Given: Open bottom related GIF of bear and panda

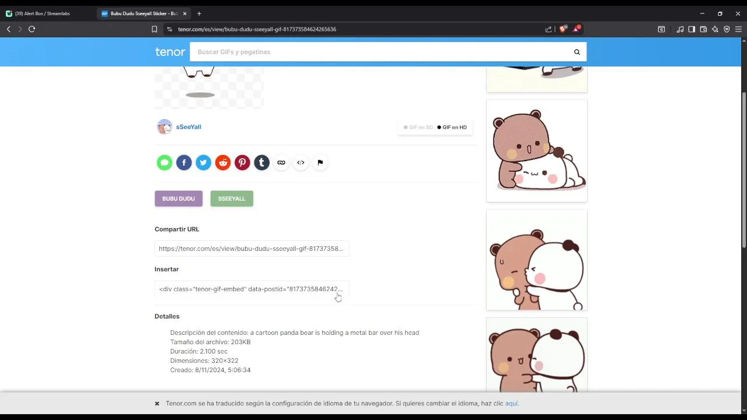Looking at the screenshot, I should pyautogui.click(x=537, y=355).
